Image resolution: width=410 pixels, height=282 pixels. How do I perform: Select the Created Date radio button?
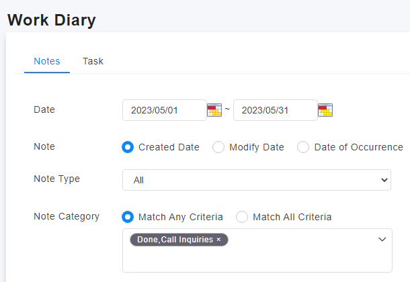click(x=128, y=147)
